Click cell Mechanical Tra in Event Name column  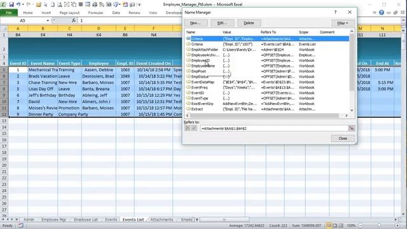tap(43, 70)
